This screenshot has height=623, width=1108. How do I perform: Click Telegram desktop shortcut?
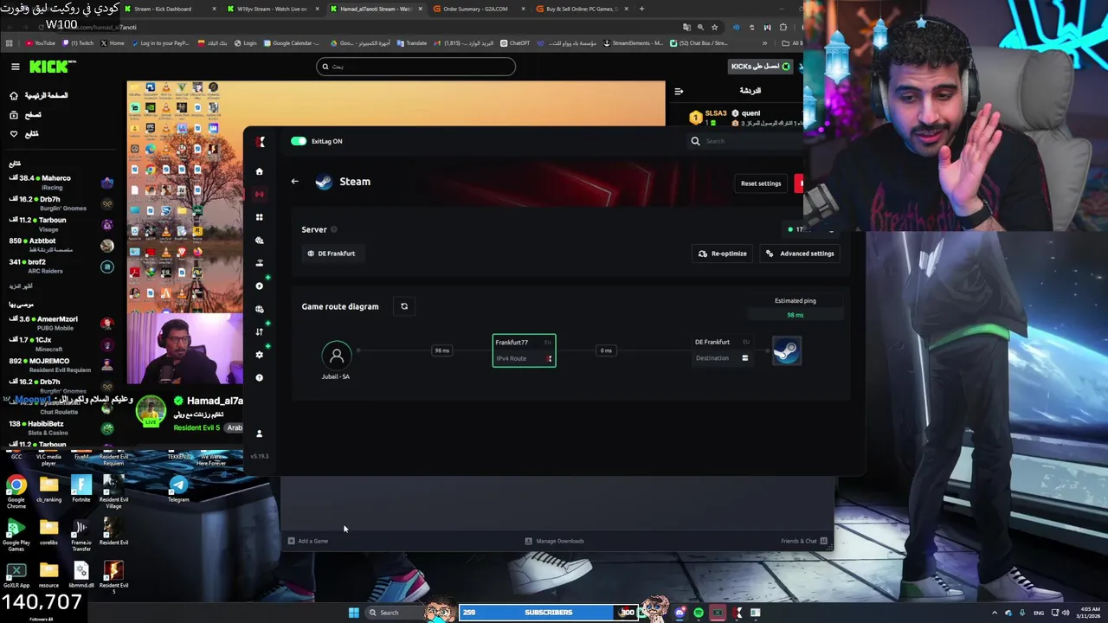(178, 489)
